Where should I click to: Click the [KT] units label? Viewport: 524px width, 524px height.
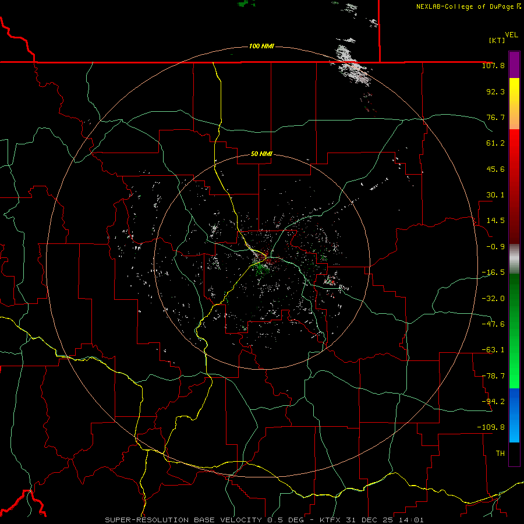pos(497,40)
